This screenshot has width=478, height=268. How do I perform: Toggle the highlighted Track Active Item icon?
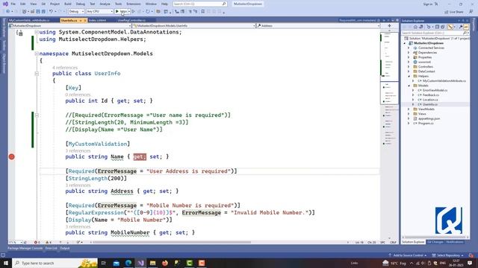point(450,27)
